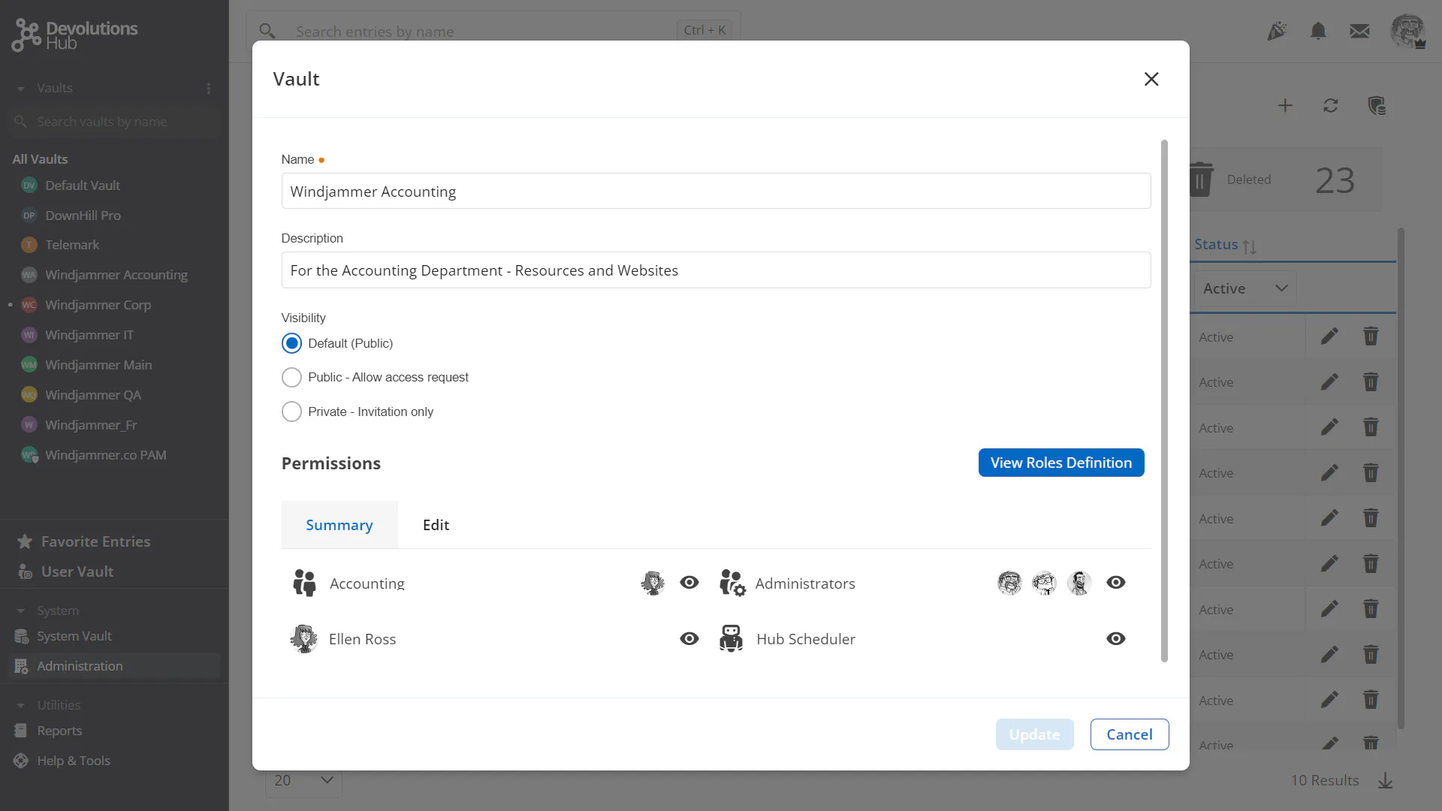Collapse the Vaults section in sidebar
Screen dimensions: 1442x811
[x=21, y=89]
